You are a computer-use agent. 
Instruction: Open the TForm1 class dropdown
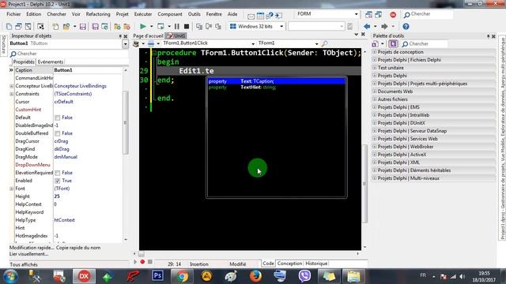316,43
